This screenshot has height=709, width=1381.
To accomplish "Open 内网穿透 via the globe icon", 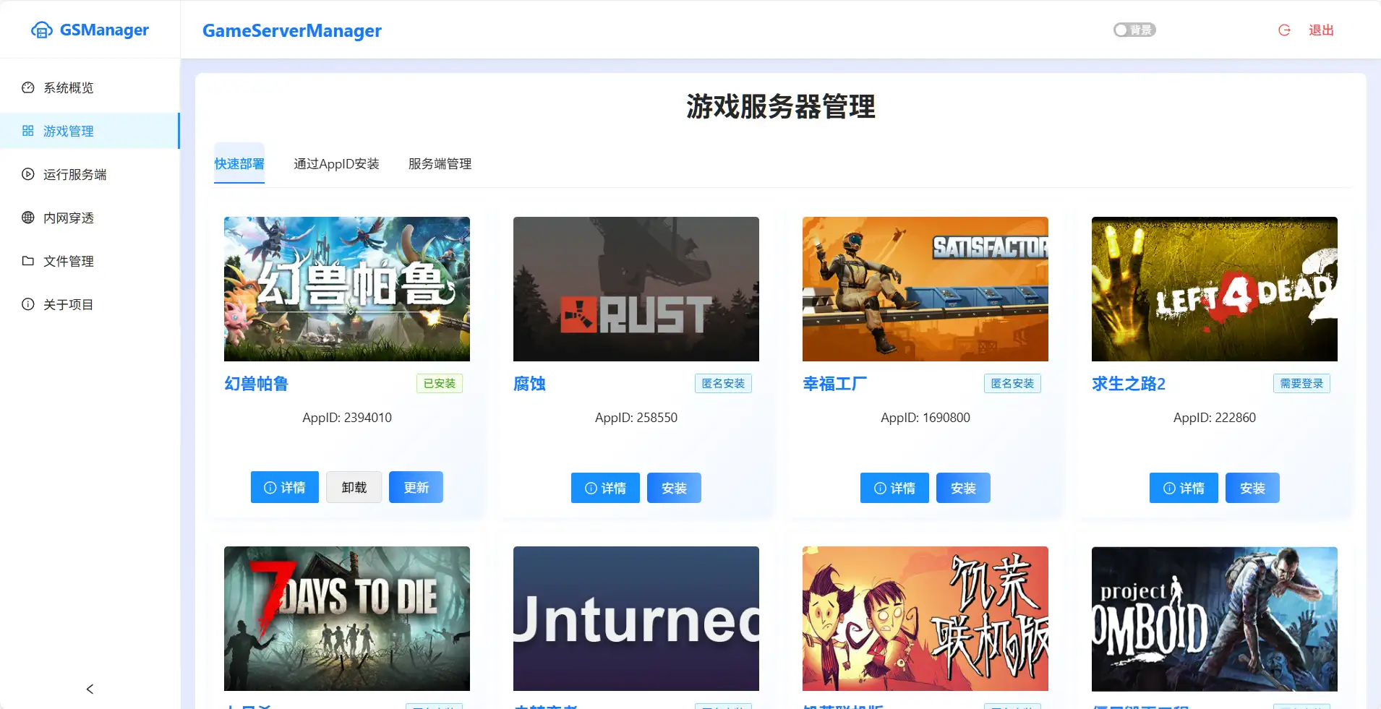I will tap(27, 218).
